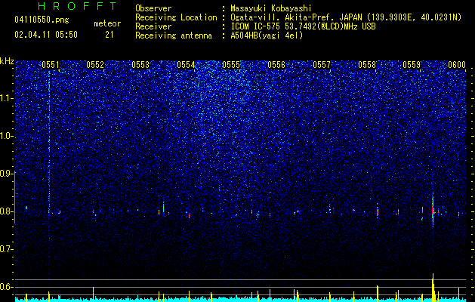Click the 0557 time marker

[322, 65]
